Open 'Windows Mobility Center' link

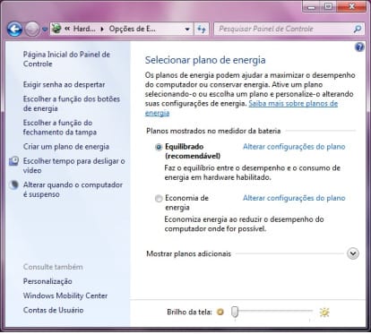(65, 295)
